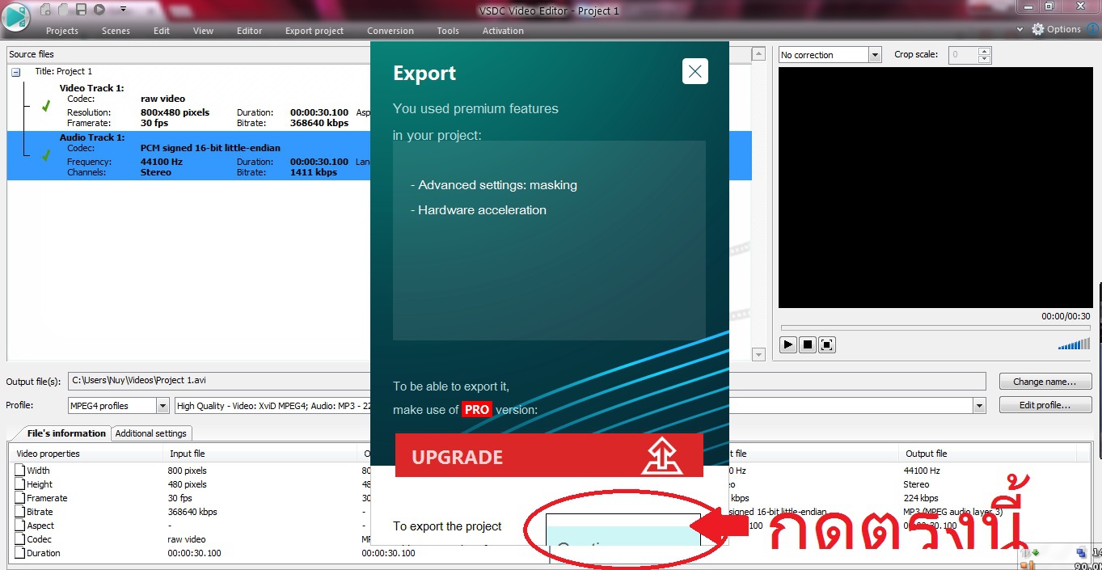The width and height of the screenshot is (1102, 570).
Task: Click the Save project floppy icon
Action: pyautogui.click(x=81, y=10)
